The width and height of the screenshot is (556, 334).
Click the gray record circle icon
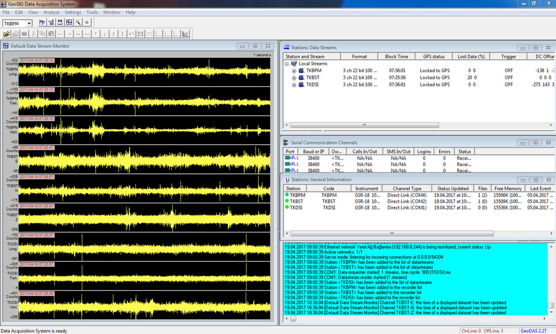pos(87,23)
